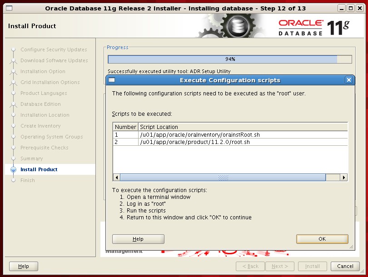Click the dialog title bar menu icon

(x=112, y=80)
